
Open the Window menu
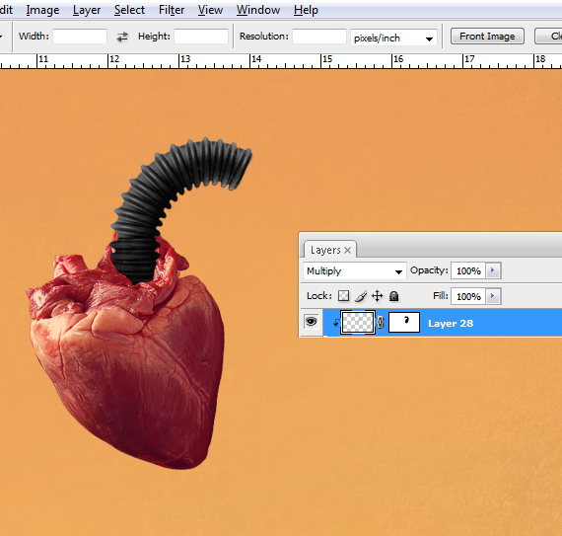258,10
